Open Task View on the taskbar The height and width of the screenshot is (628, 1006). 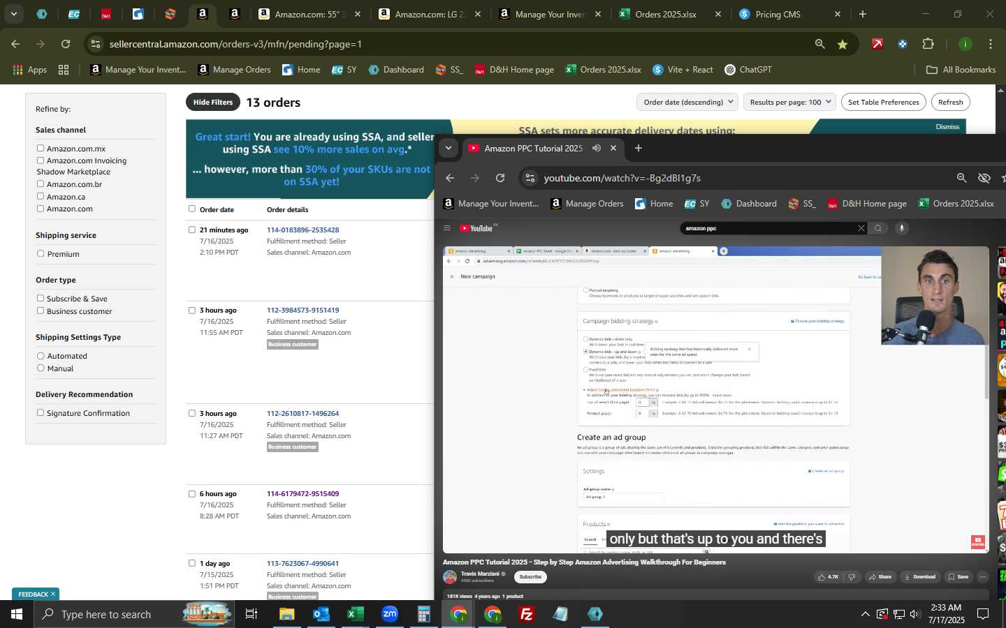(x=251, y=614)
